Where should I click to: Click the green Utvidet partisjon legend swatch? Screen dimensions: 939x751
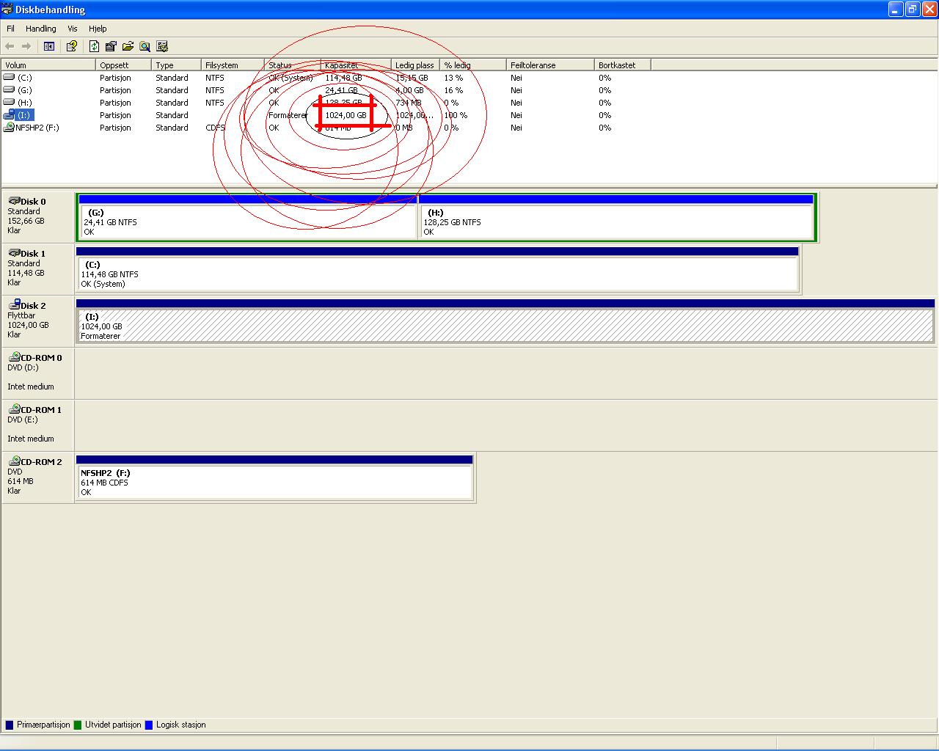78,725
